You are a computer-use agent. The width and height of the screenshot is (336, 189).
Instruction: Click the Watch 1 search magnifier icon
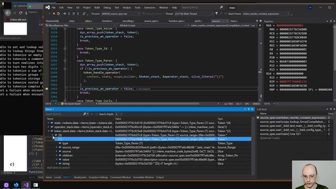pos(85,114)
